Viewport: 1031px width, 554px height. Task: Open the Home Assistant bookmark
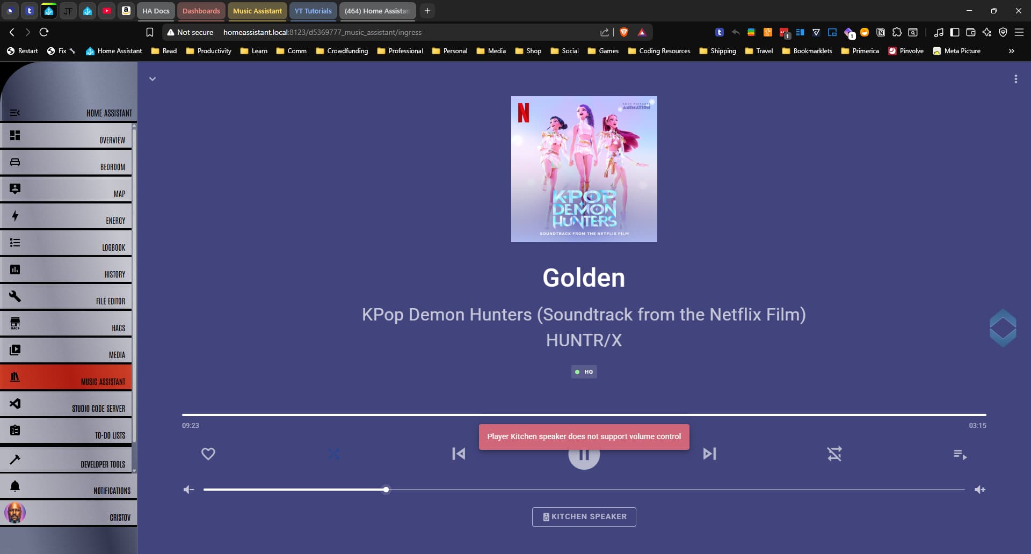114,51
